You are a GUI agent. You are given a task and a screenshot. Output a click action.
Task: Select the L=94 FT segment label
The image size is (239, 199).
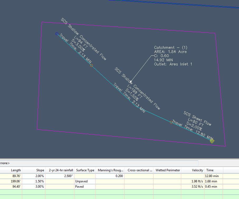[81, 42]
